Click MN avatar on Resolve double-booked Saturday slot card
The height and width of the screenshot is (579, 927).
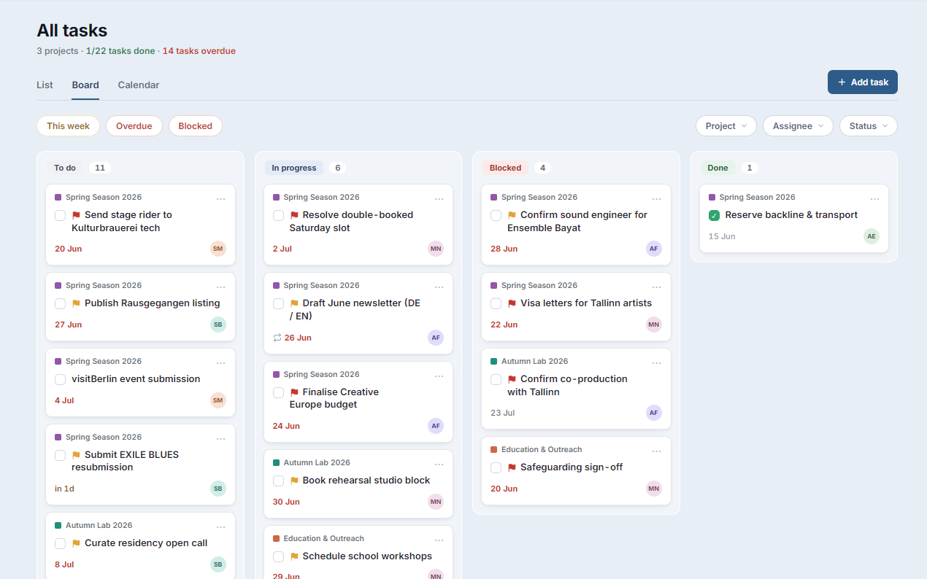coord(436,249)
